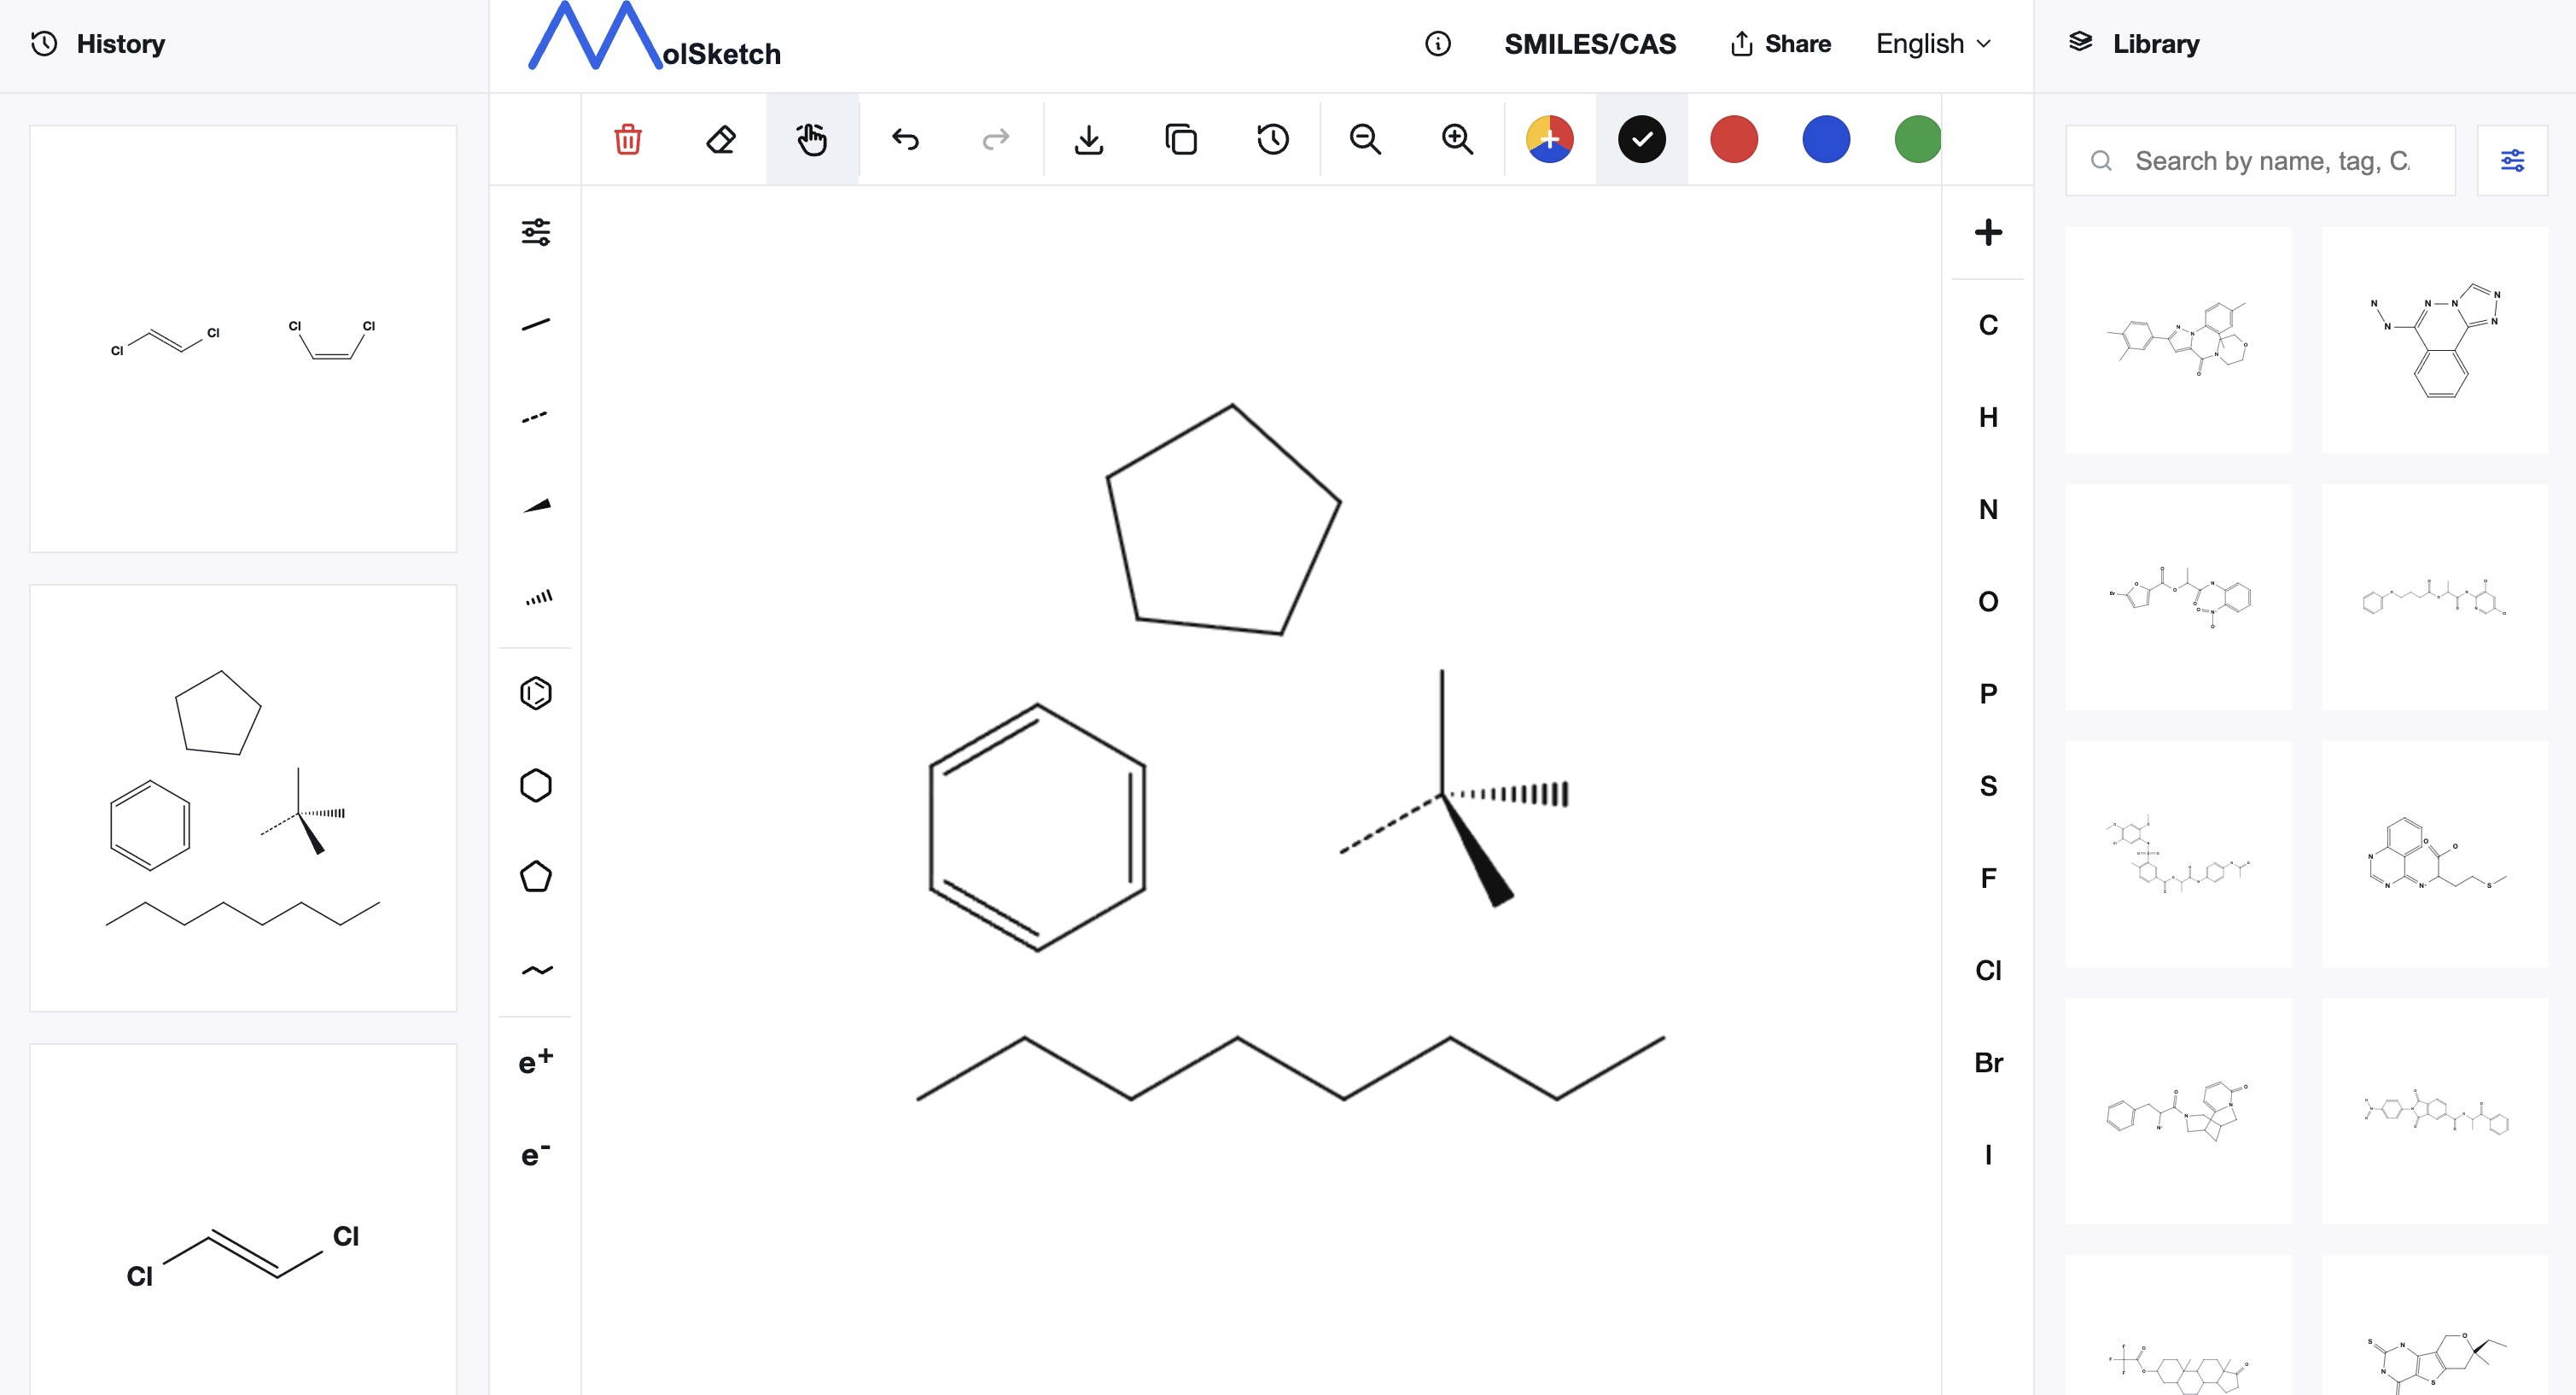2576x1395 pixels.
Task: Select the positive charge e+ tool
Action: (x=536, y=1062)
